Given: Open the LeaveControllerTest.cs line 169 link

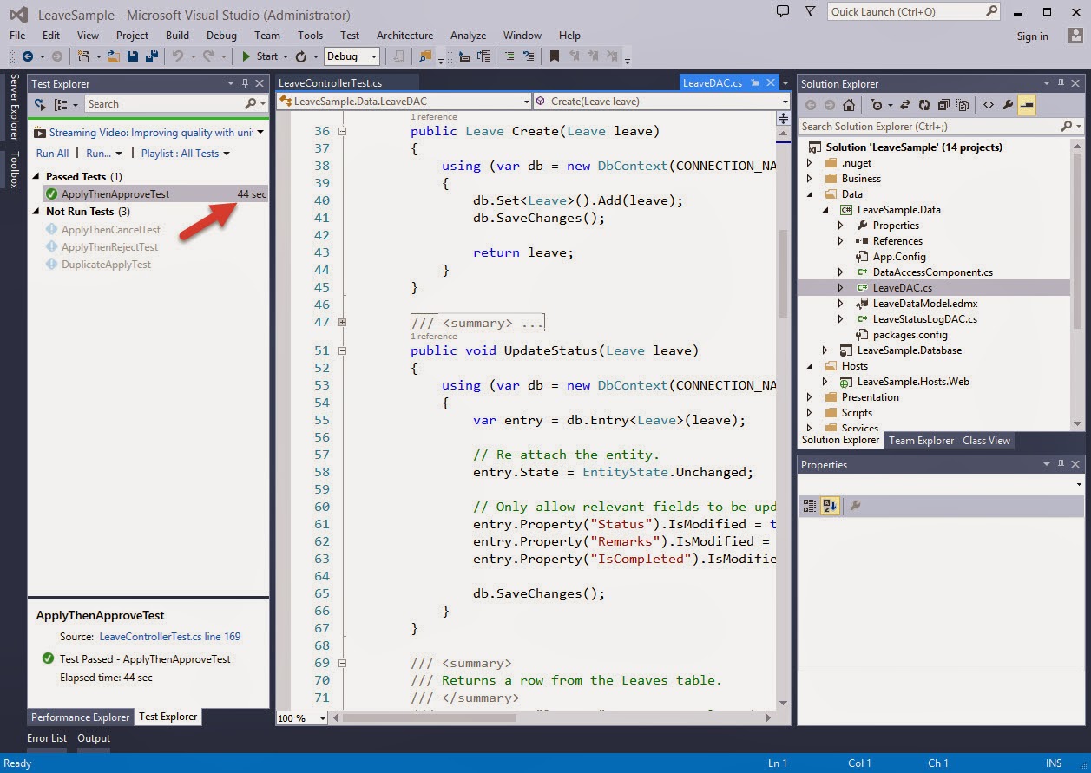Looking at the screenshot, I should click(170, 637).
